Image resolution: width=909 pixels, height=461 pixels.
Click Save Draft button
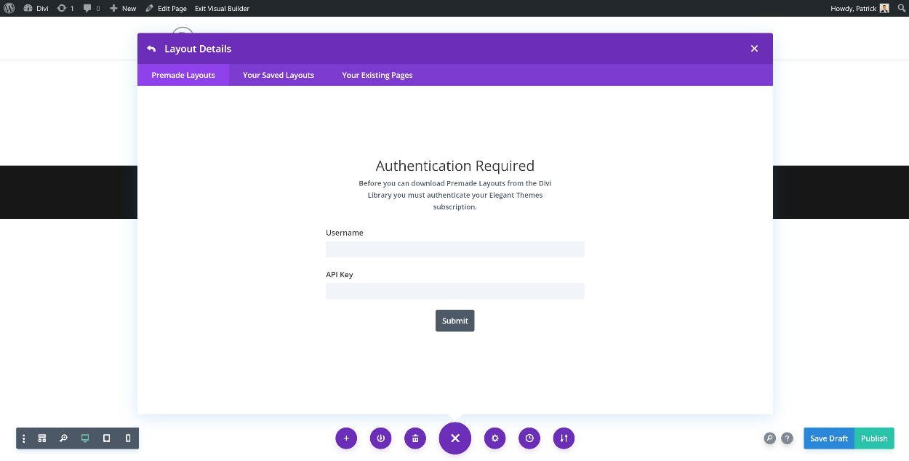829,438
